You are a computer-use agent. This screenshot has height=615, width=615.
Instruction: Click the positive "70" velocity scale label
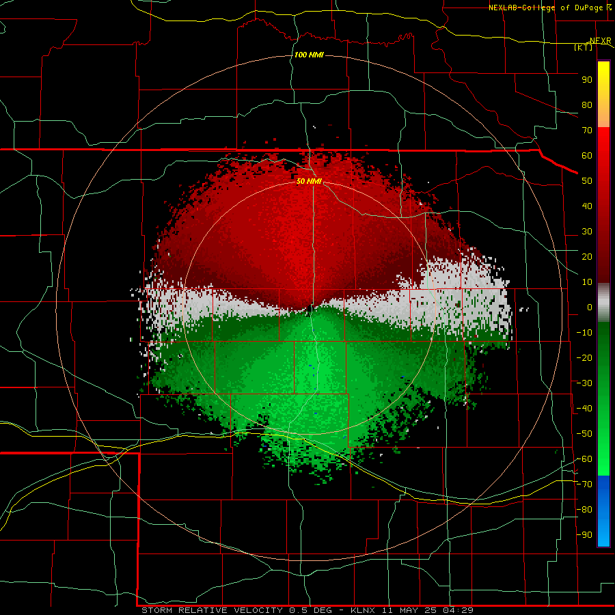point(587,131)
